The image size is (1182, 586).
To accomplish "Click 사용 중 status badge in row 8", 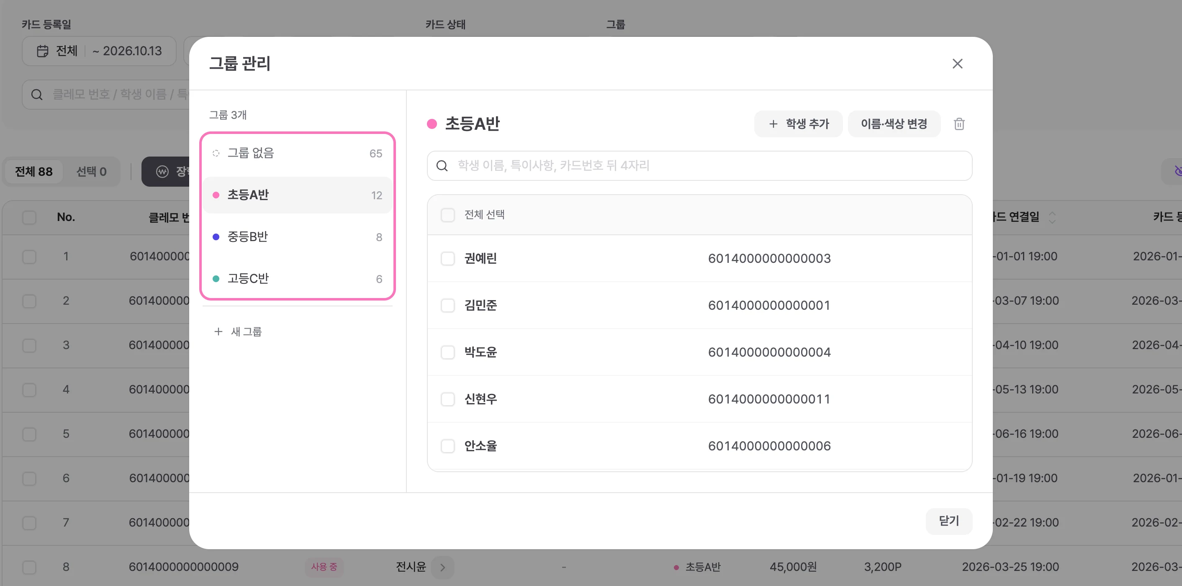I will (324, 567).
